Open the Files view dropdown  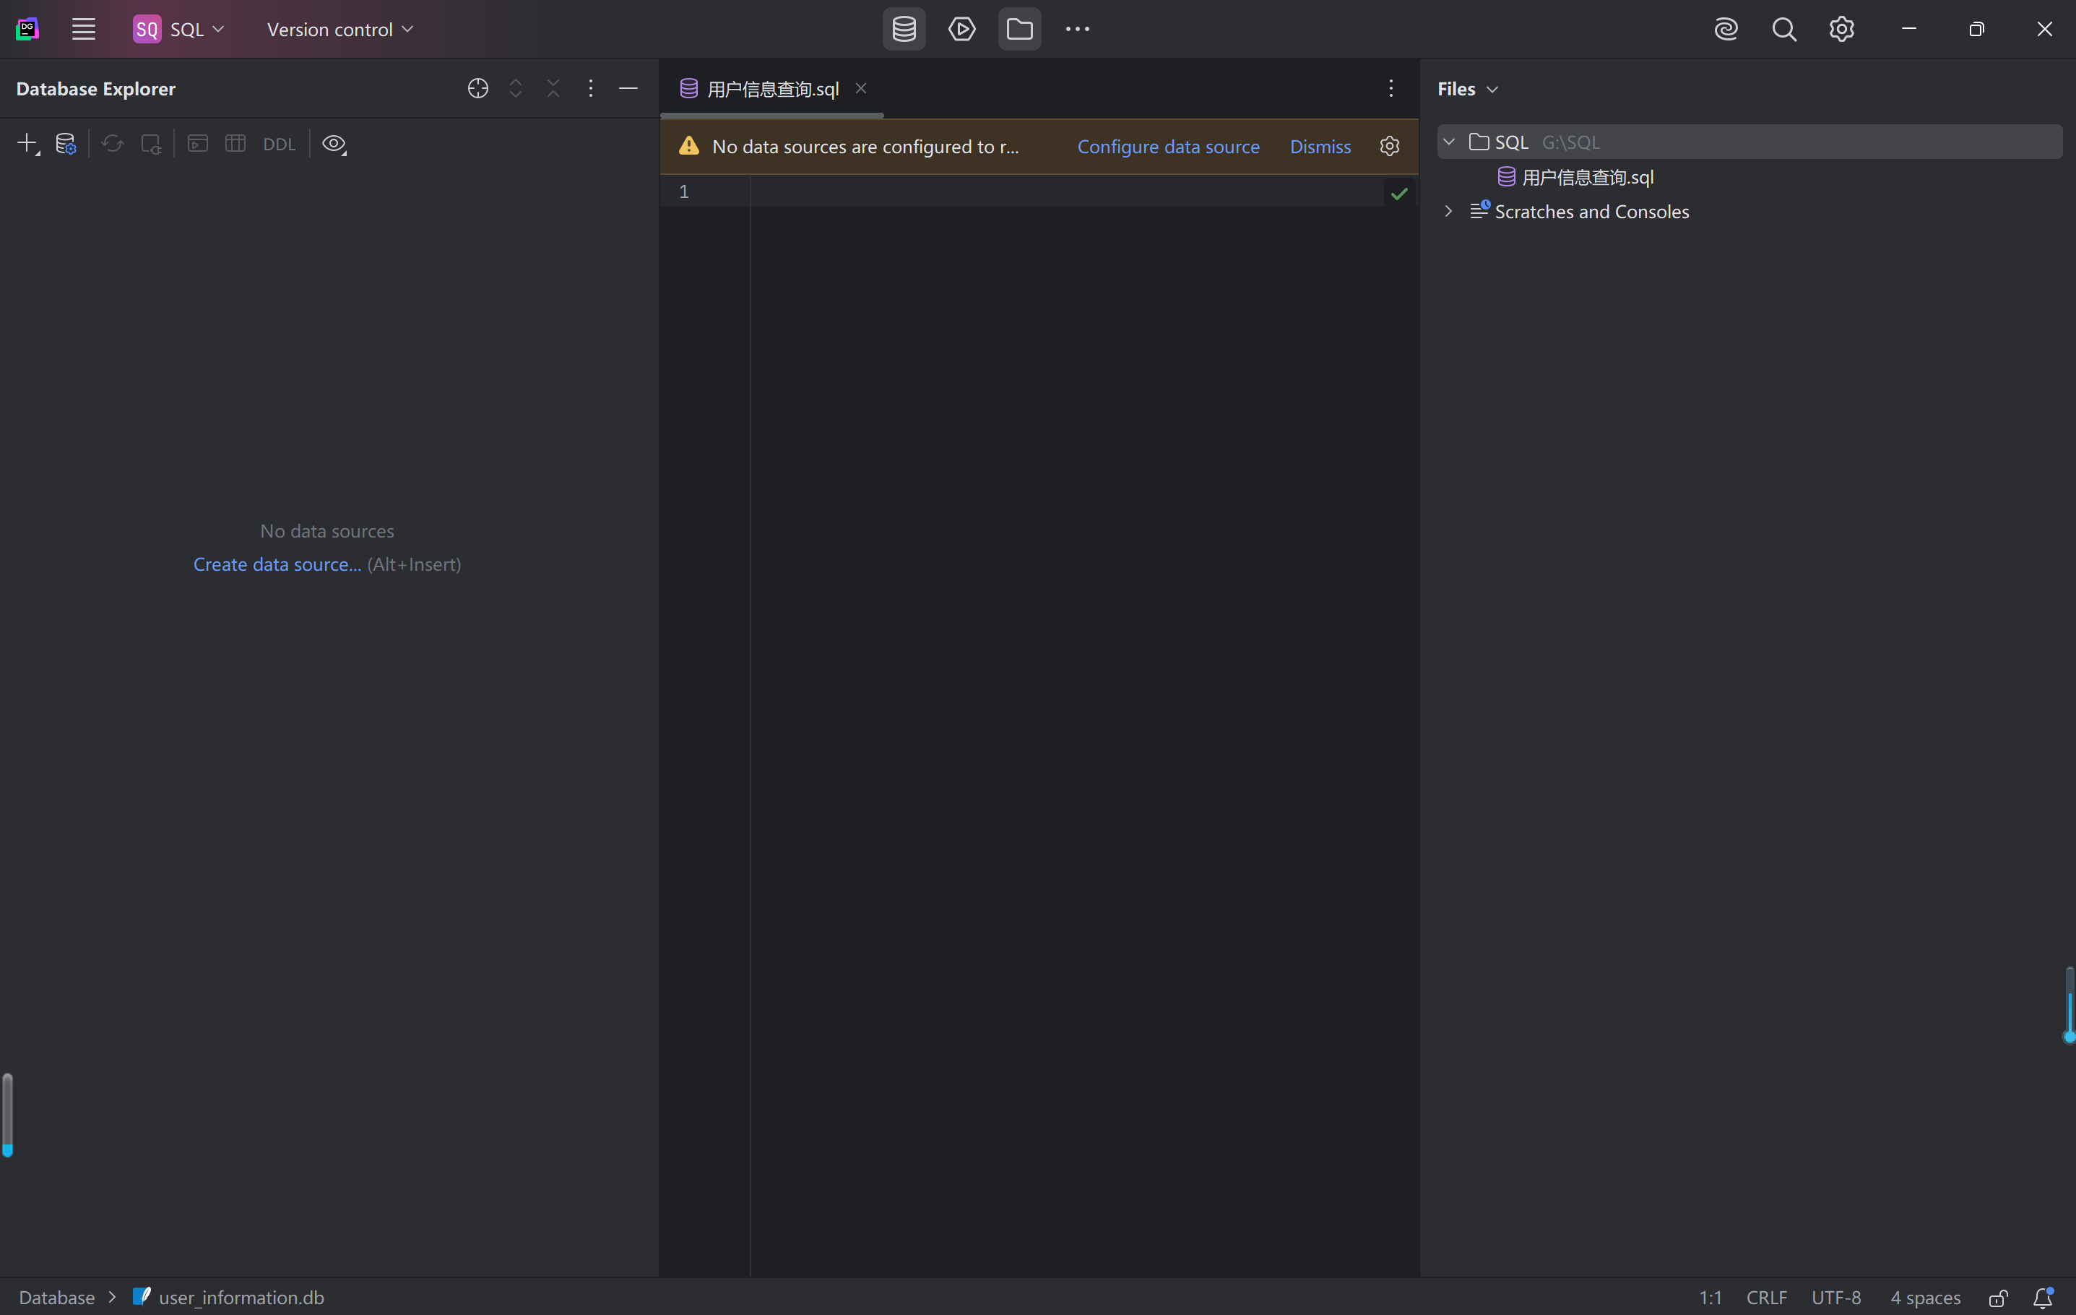click(x=1467, y=89)
